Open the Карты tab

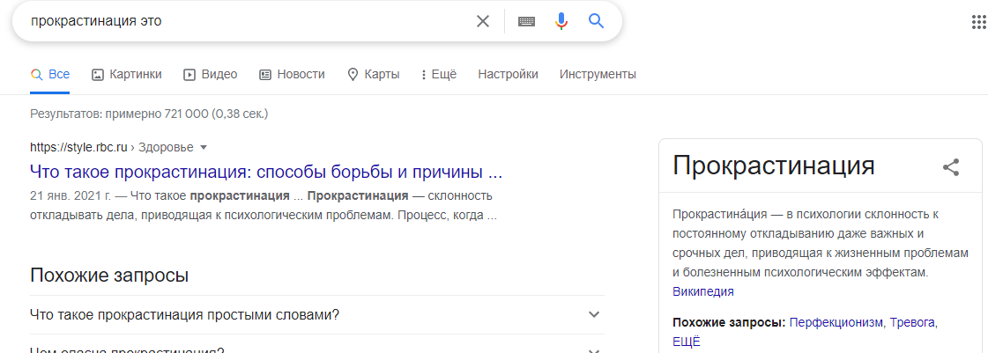[x=374, y=74]
